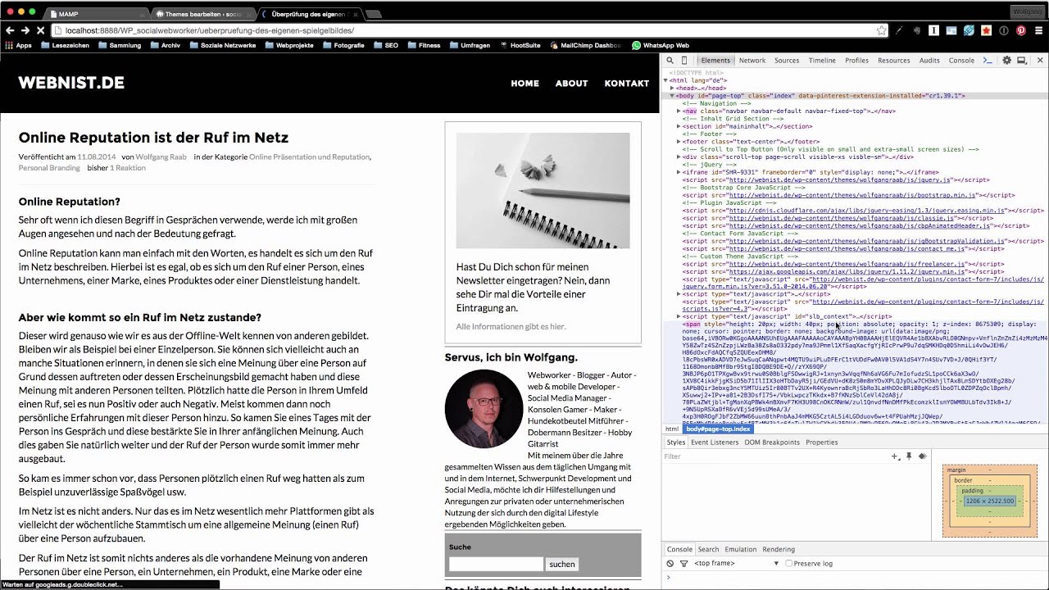Expand the head element node
Viewport: 1049px width, 590px height.
click(x=673, y=88)
